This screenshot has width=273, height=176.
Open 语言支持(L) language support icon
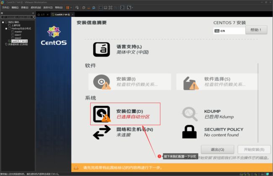coord(102,49)
